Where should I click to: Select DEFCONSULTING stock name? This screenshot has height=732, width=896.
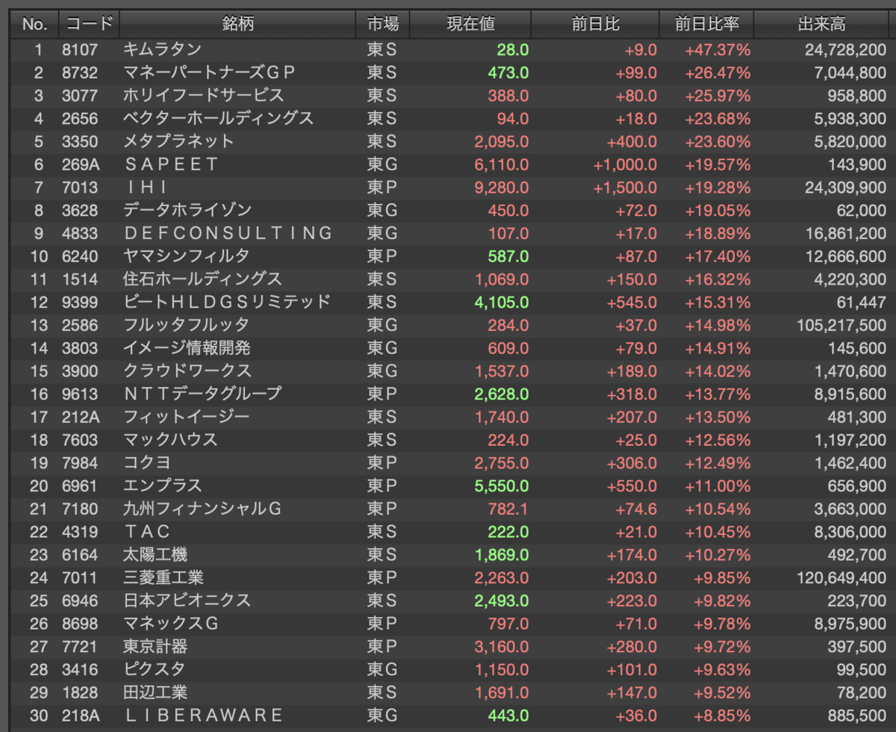(228, 233)
